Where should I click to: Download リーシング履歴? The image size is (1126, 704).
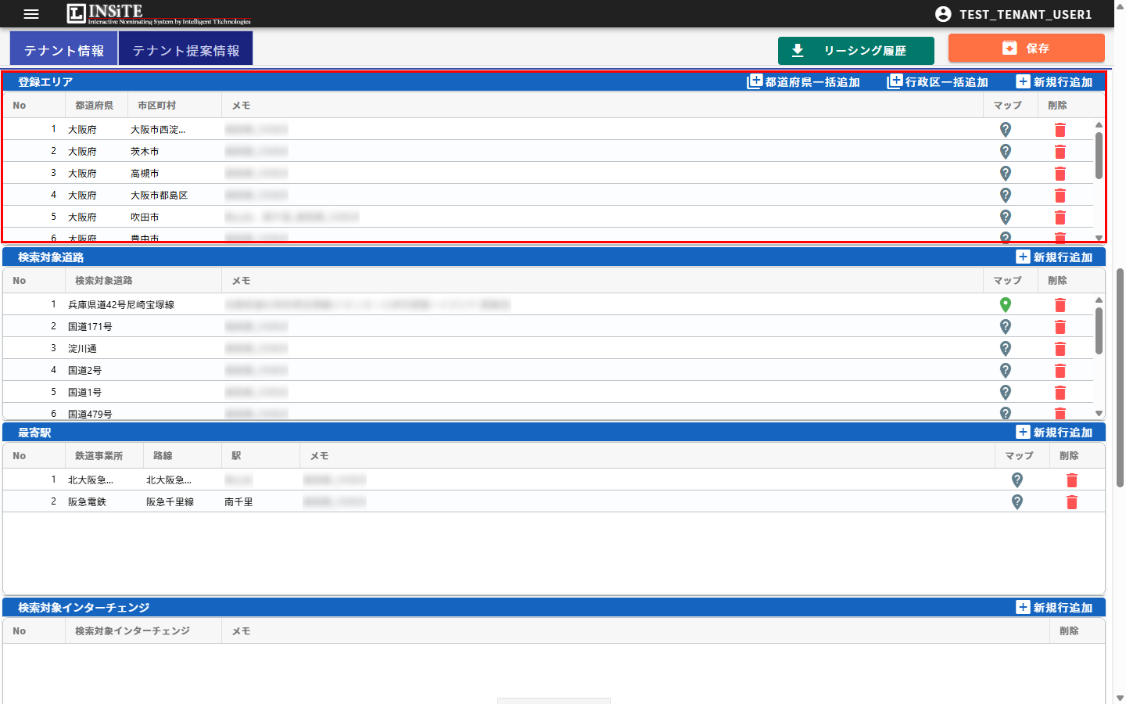tap(855, 51)
